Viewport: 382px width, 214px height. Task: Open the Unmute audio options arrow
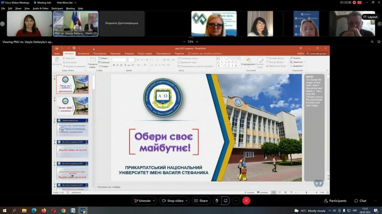pyautogui.click(x=154, y=201)
